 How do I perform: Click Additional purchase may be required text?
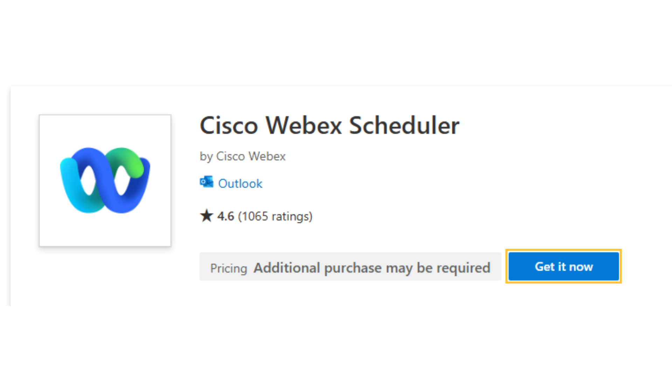[x=372, y=268]
